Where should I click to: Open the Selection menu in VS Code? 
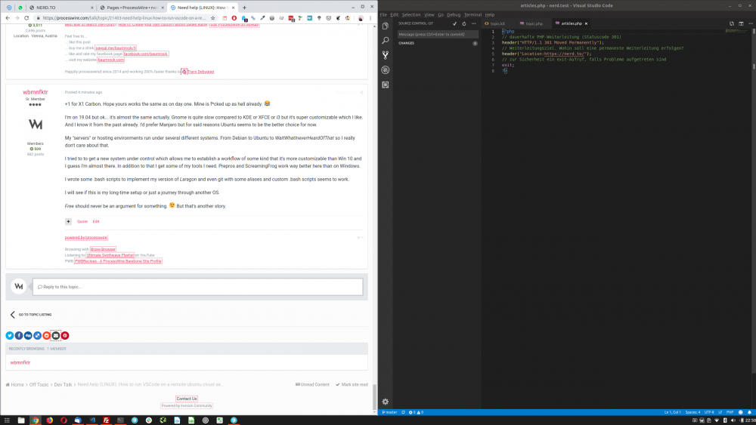pos(411,15)
